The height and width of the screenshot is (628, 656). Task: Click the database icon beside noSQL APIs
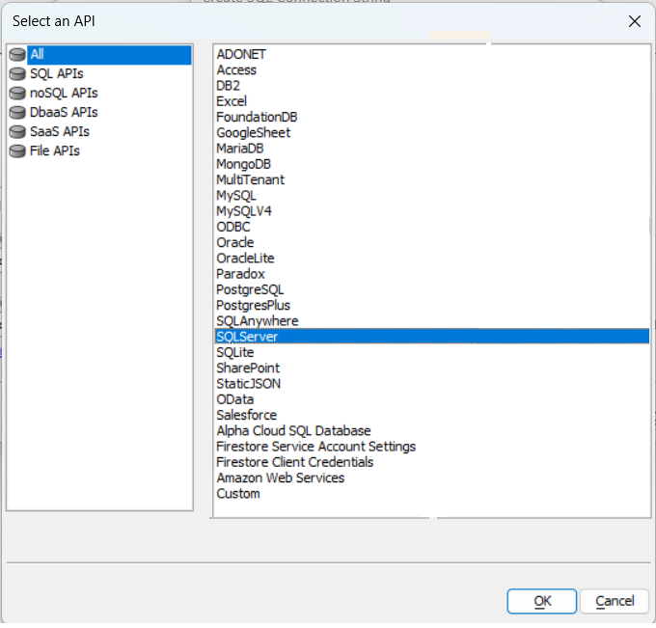click(x=17, y=94)
